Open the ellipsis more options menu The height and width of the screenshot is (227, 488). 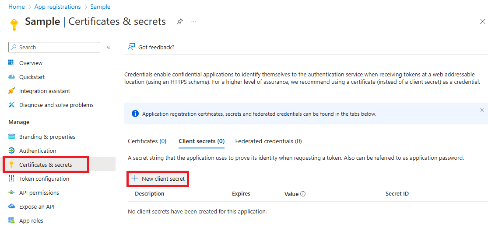pos(194,21)
